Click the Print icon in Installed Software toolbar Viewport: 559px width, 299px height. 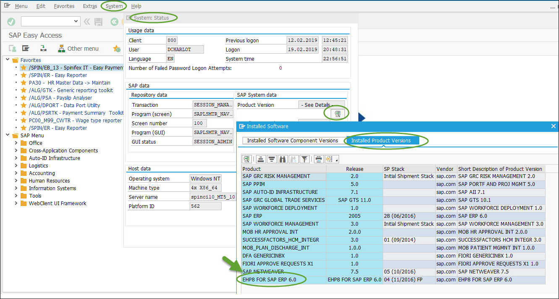pos(319,159)
